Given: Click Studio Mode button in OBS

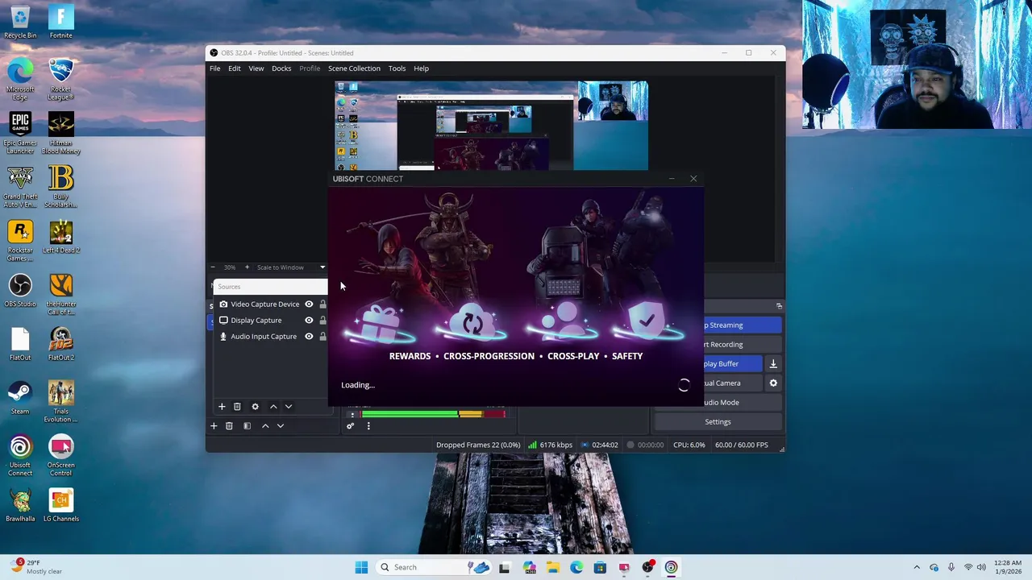Looking at the screenshot, I should tap(743, 403).
